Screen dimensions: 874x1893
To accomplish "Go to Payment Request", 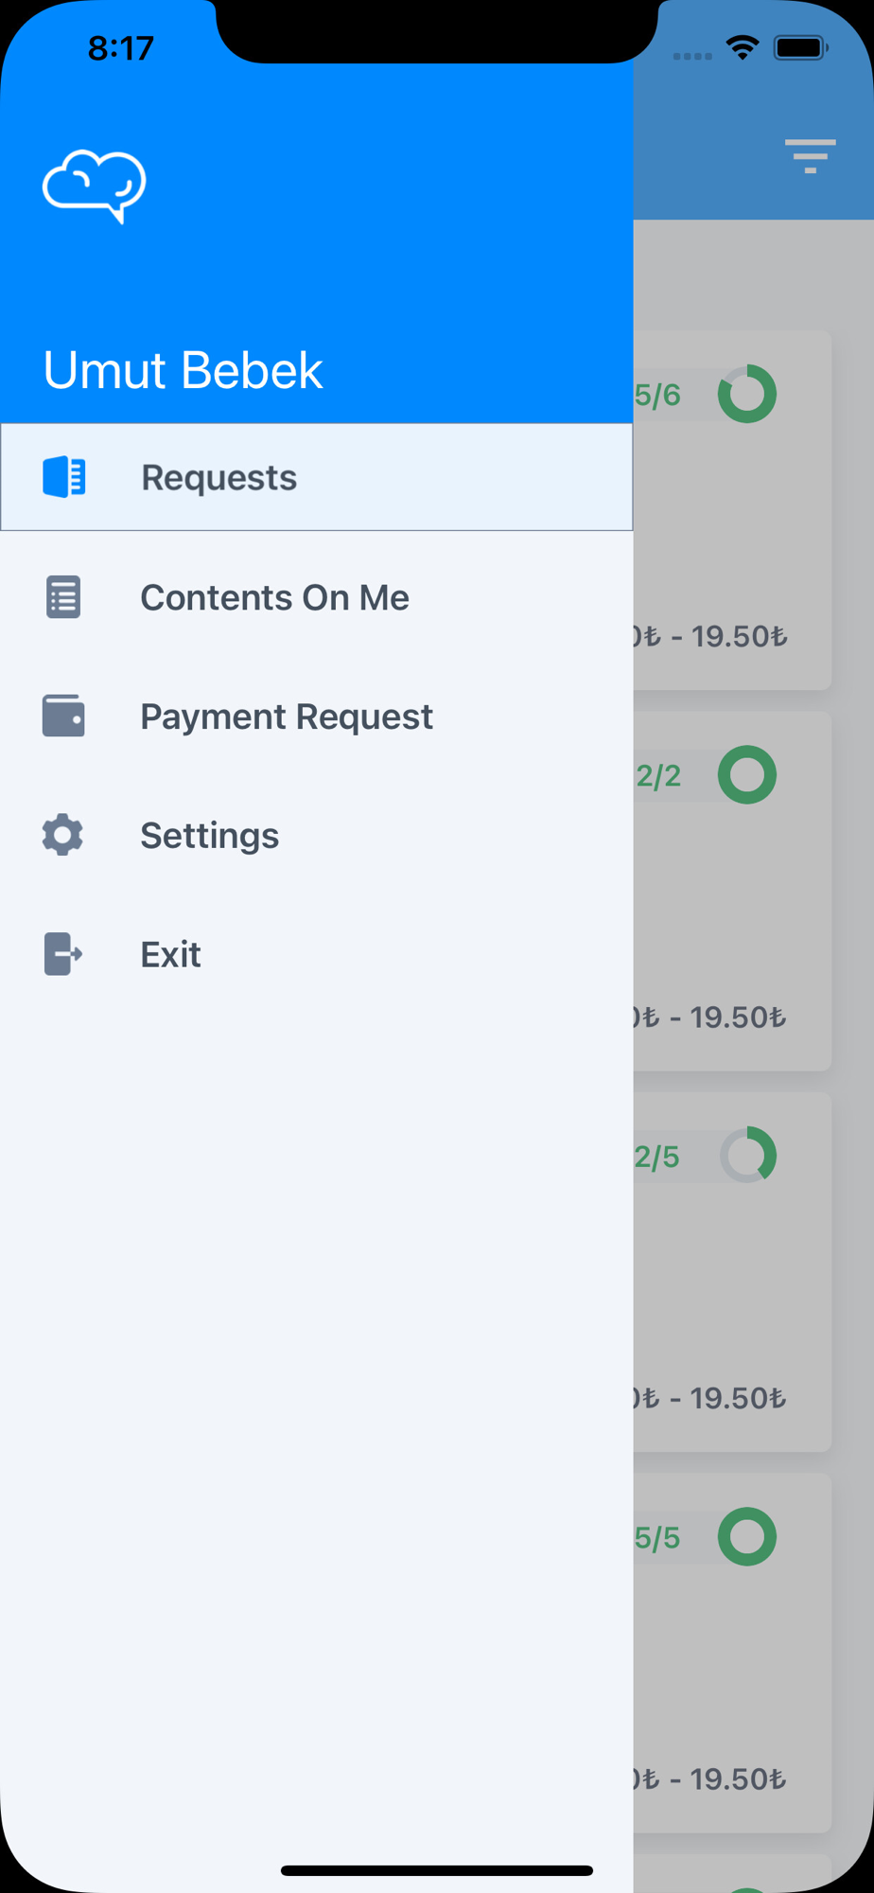I will point(317,717).
